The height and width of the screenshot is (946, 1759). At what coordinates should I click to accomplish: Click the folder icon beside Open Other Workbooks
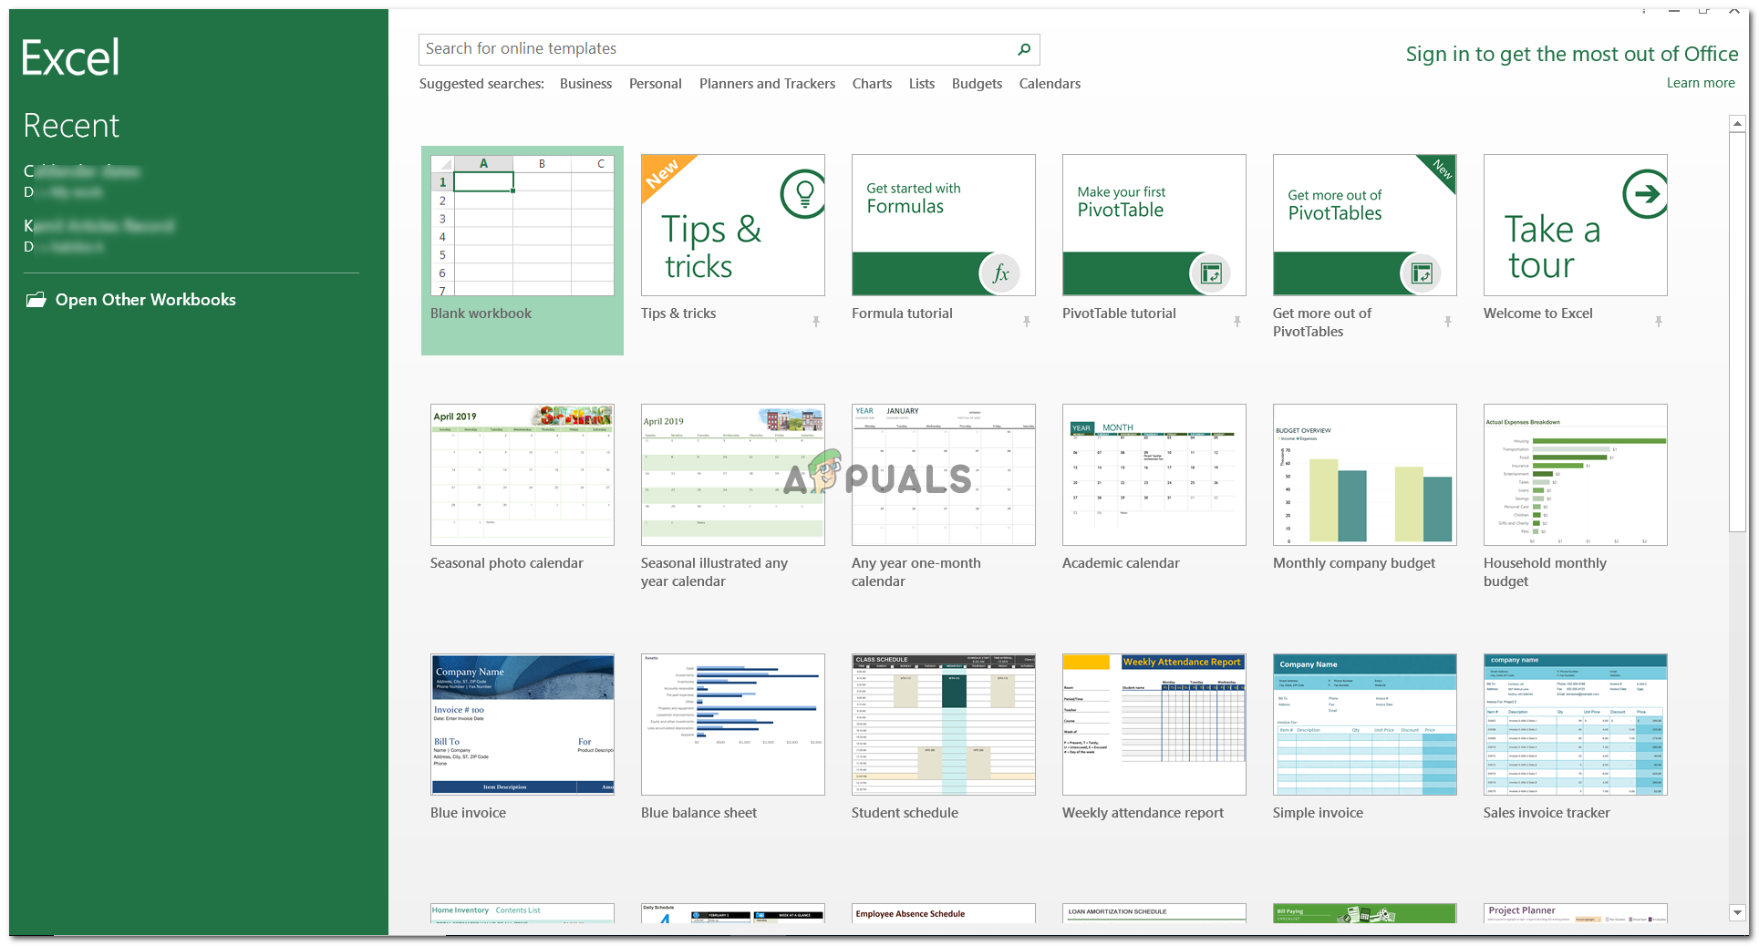pos(36,300)
